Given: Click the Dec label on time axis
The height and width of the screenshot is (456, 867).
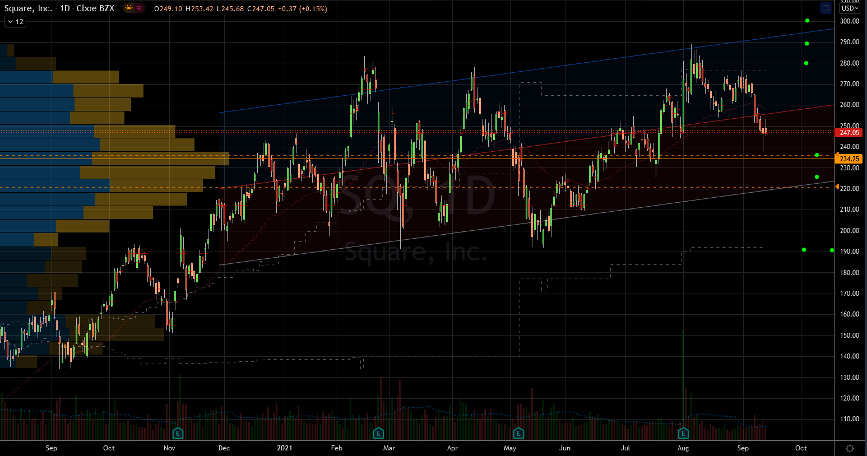Looking at the screenshot, I should [x=224, y=448].
